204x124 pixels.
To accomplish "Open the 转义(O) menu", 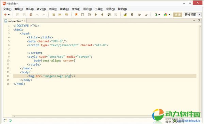I will click(x=41, y=9).
